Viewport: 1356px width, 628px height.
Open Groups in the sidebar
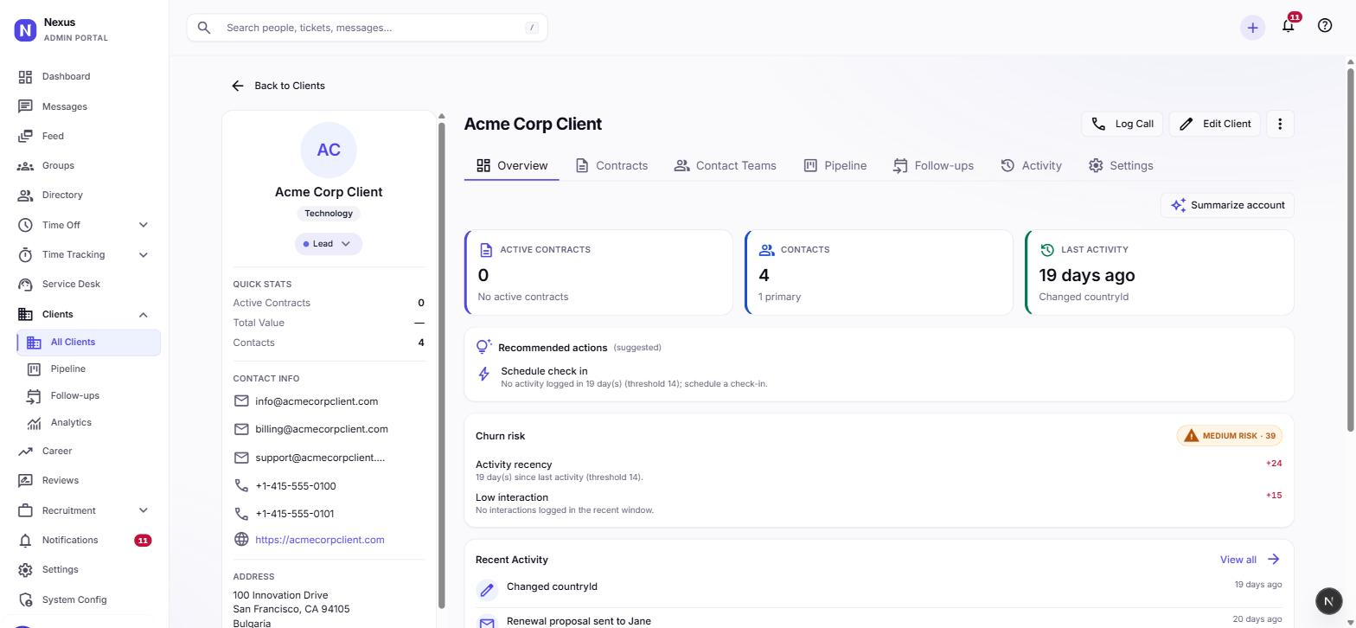[85, 165]
